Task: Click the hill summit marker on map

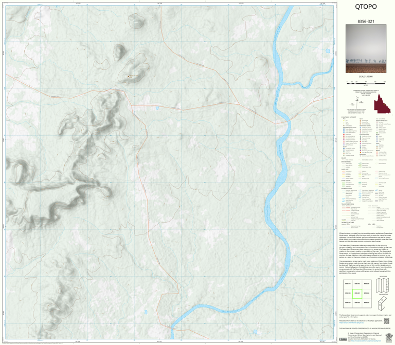Action: coord(129,76)
